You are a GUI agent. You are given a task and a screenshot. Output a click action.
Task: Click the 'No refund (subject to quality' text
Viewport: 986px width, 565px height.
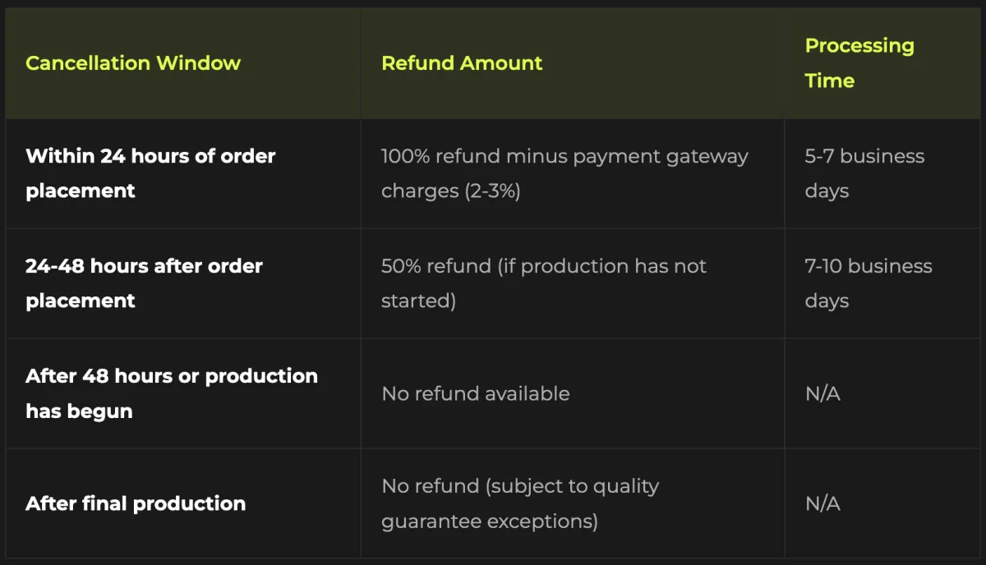[x=519, y=486]
